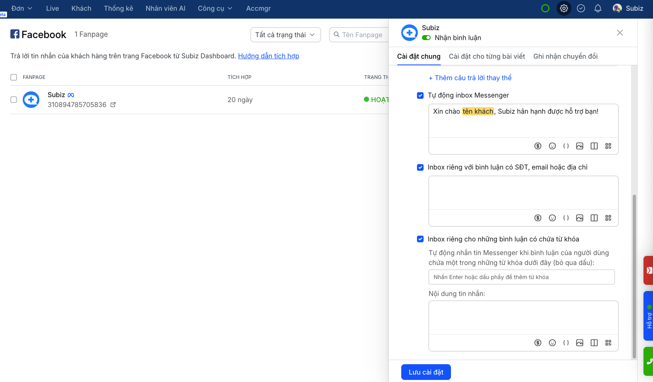Viewport: 653px width, 382px height.
Task: Open the notifications bell
Action: click(598, 8)
